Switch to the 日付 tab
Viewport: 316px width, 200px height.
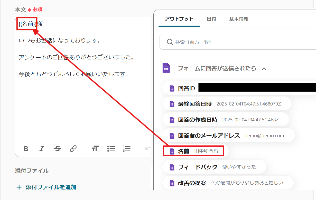(x=211, y=19)
